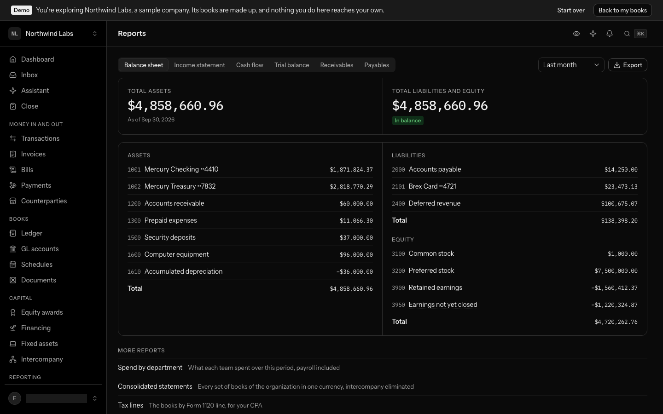The width and height of the screenshot is (663, 414).
Task: Open the GL accounts bank icon
Action: (x=13, y=249)
